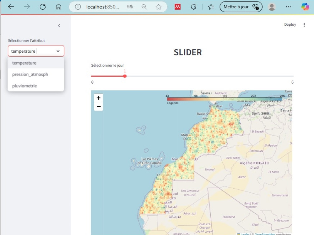Reload the page with the refresh icon
Image resolution: width=314 pixels, height=235 pixels.
pyautogui.click(x=43, y=7)
